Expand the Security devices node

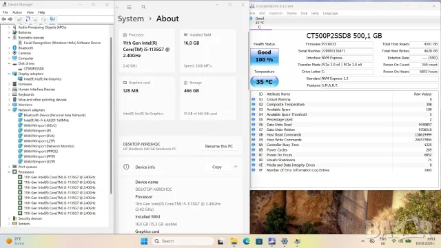click(x=9, y=218)
